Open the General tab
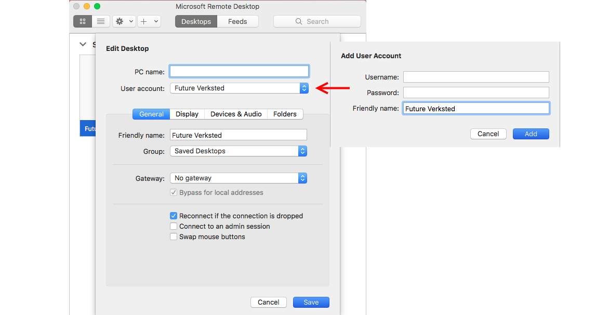 [151, 114]
